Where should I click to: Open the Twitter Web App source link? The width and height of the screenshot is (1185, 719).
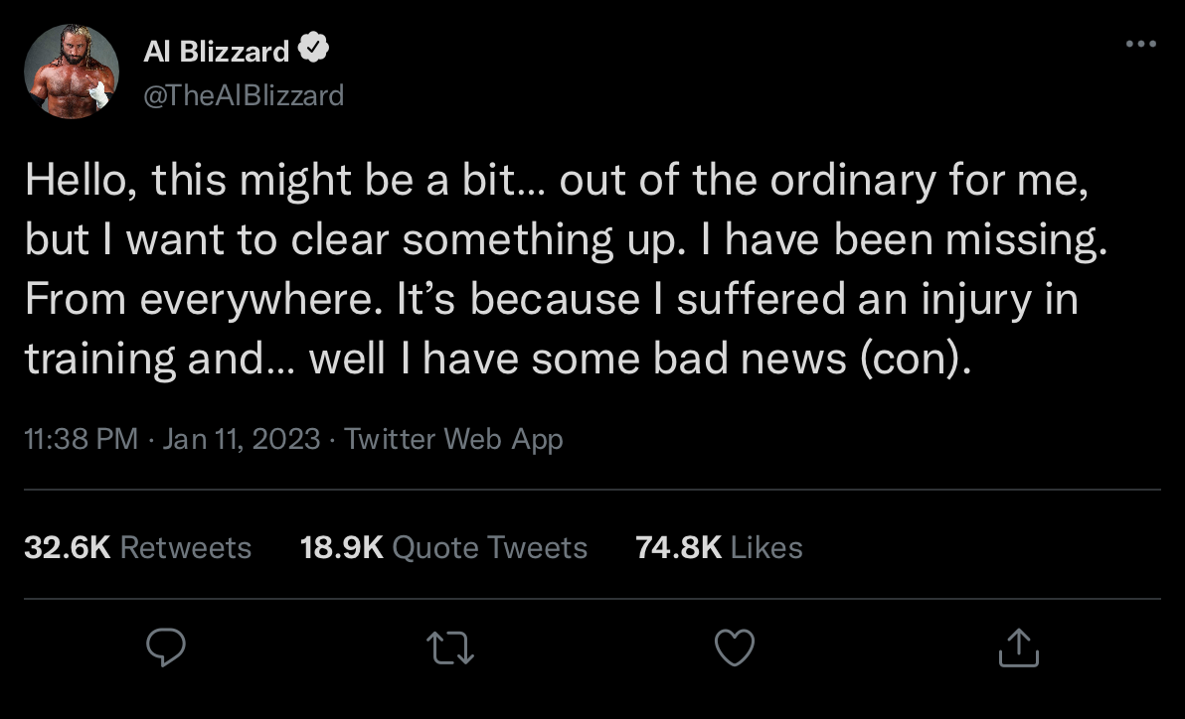(453, 439)
